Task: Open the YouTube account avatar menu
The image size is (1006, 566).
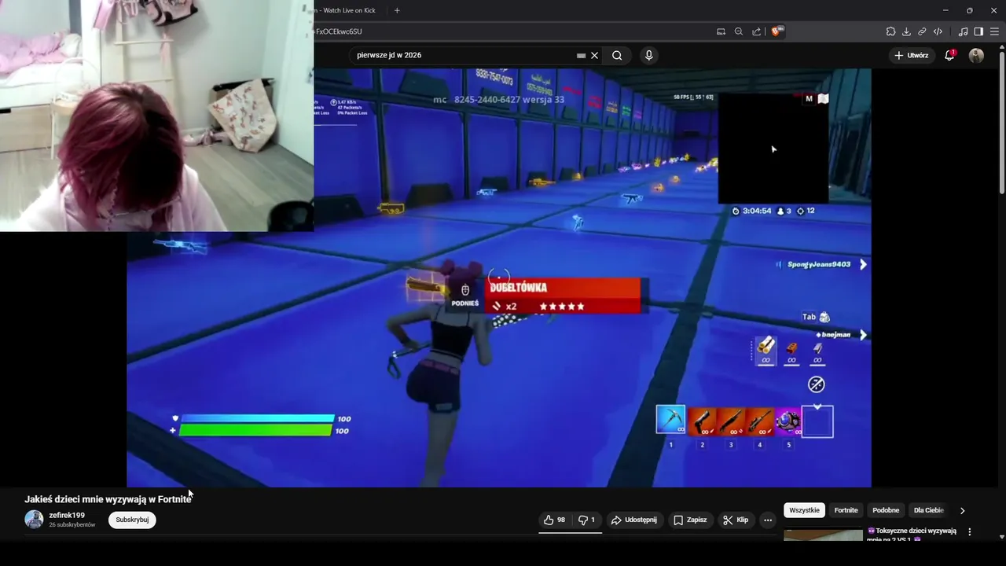Action: point(976,55)
